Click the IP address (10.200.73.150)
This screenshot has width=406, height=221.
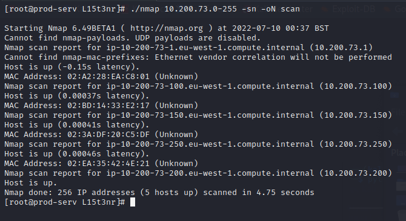tap(356, 115)
